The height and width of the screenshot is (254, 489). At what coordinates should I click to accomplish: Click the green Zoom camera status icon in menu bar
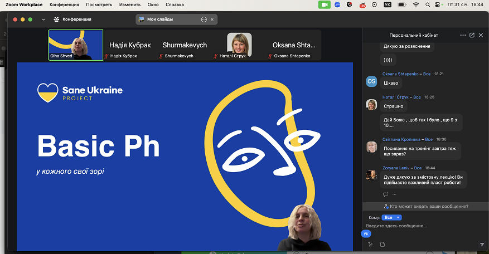(x=325, y=4)
